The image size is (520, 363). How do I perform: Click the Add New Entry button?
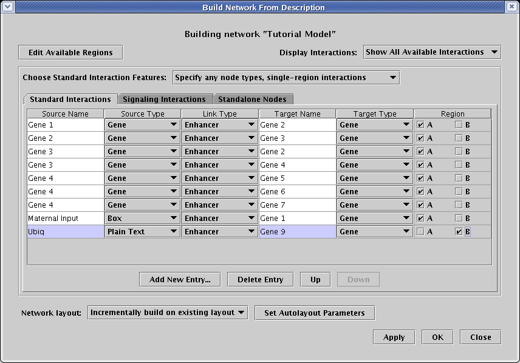tap(180, 279)
